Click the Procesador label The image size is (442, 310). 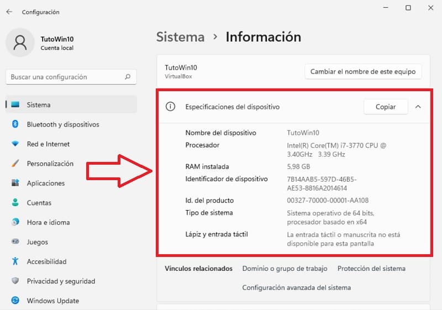click(x=202, y=145)
